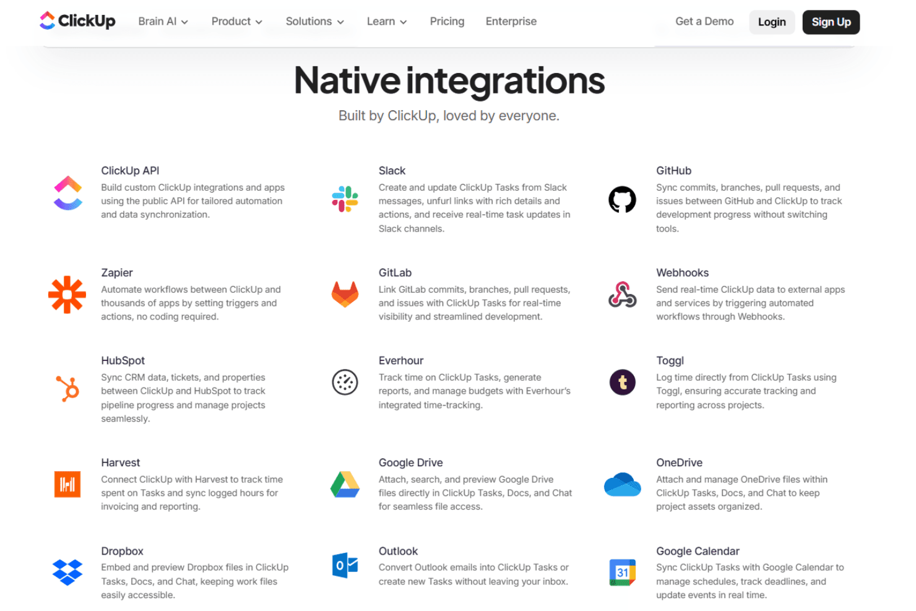Click the Login button
The height and width of the screenshot is (611, 916).
[772, 22]
